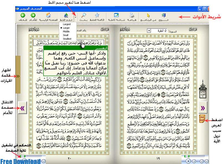Stop recitation on page 19 player
This screenshot has width=223, height=164.
coord(194,161)
